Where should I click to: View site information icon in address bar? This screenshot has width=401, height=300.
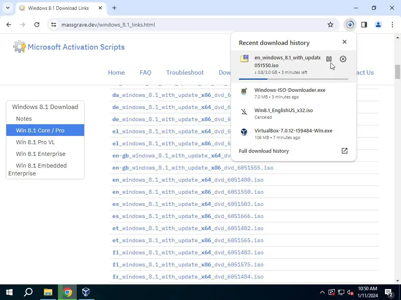[x=53, y=25]
